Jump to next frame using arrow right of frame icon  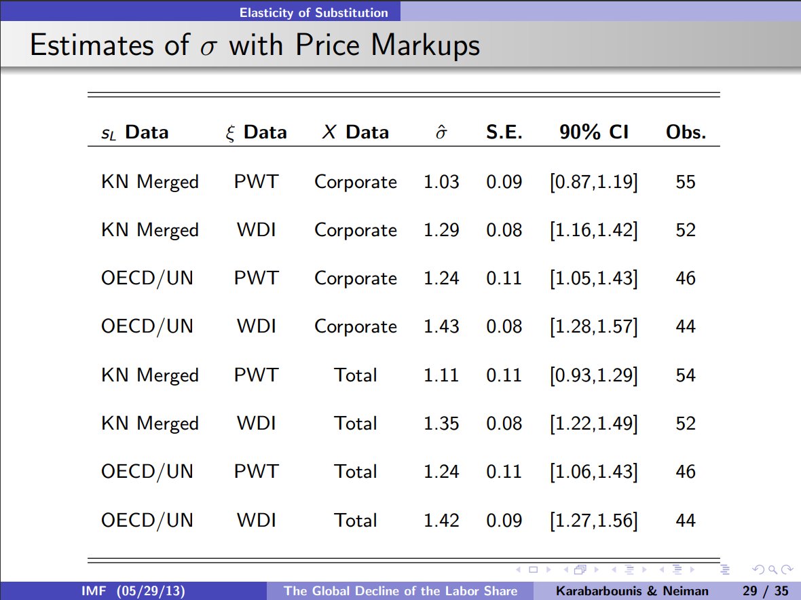pyautogui.click(x=596, y=569)
